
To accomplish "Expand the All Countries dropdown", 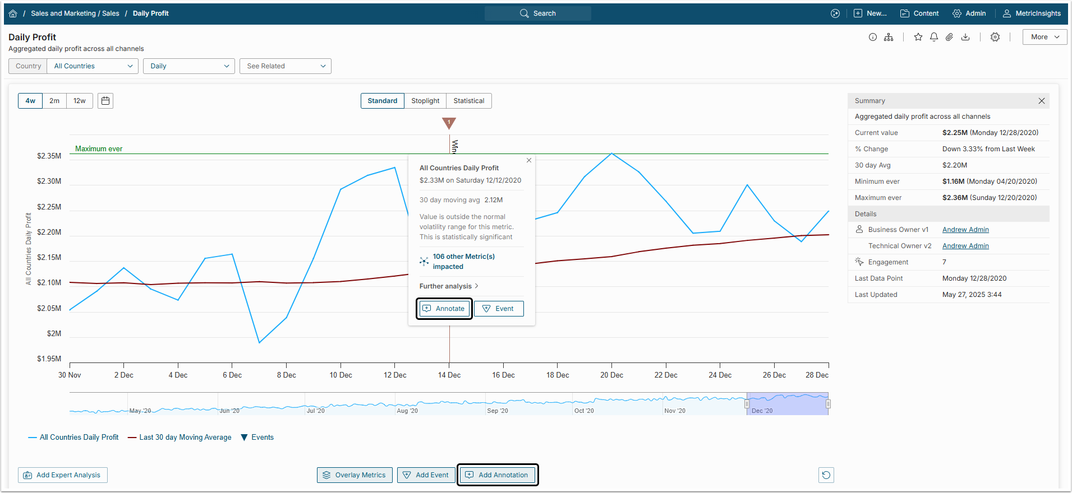I will coord(93,66).
